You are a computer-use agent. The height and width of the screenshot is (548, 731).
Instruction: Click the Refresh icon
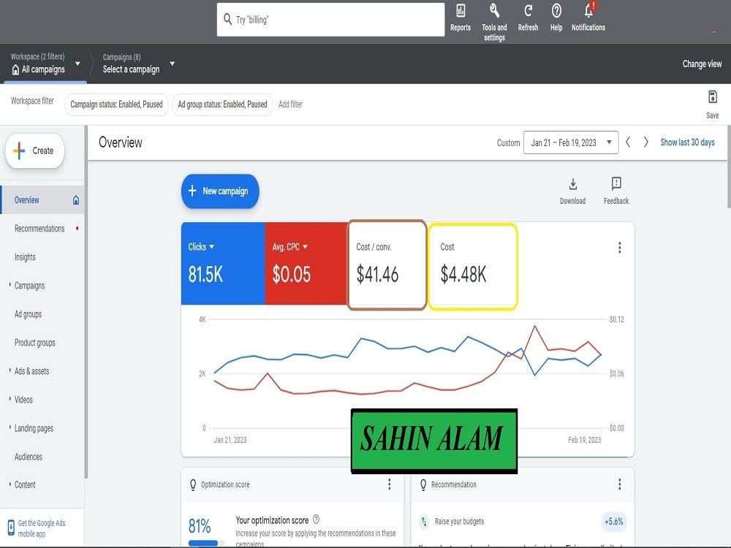[528, 11]
